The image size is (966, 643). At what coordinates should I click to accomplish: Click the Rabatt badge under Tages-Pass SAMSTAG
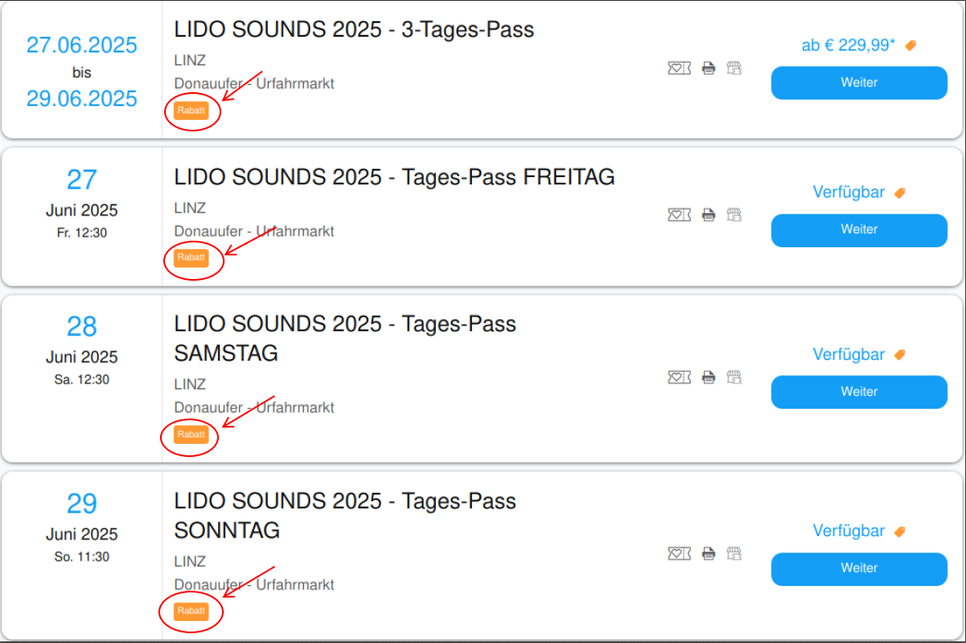click(x=191, y=435)
